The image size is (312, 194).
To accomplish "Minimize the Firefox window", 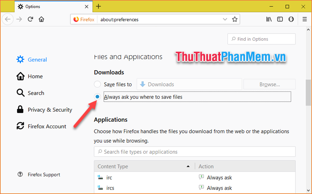I will (271, 7).
